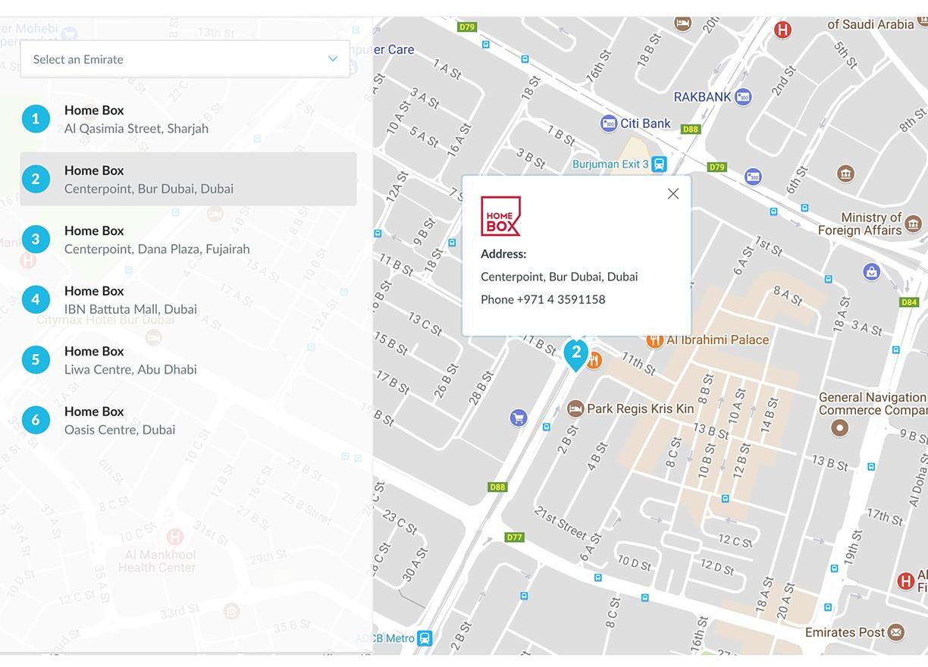Click the Emirates Post mail icon

coord(896,632)
